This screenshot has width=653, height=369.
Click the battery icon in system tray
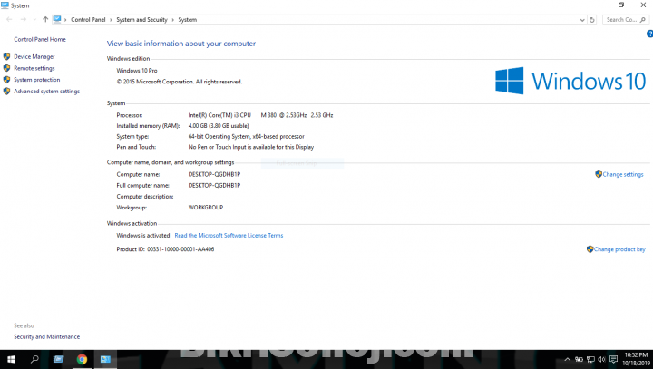pyautogui.click(x=579, y=359)
